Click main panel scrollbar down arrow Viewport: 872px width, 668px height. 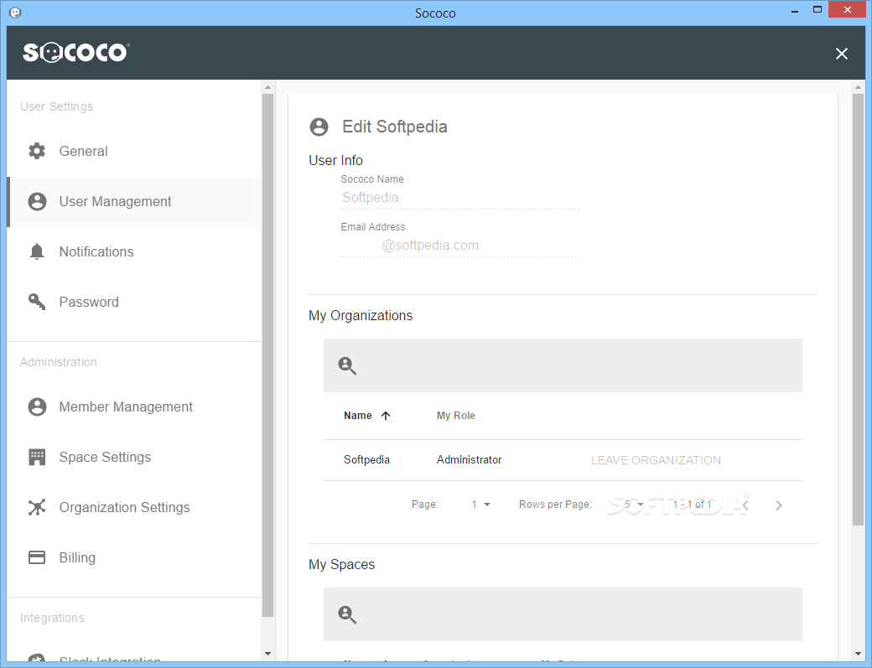point(858,654)
